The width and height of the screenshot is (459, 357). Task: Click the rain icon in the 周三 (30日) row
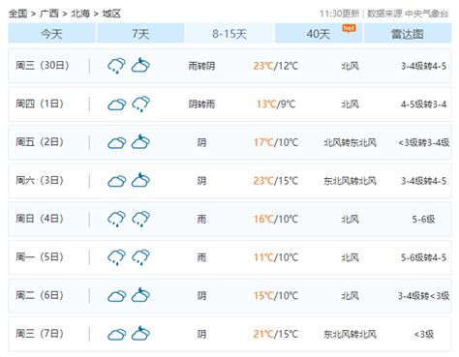116,66
